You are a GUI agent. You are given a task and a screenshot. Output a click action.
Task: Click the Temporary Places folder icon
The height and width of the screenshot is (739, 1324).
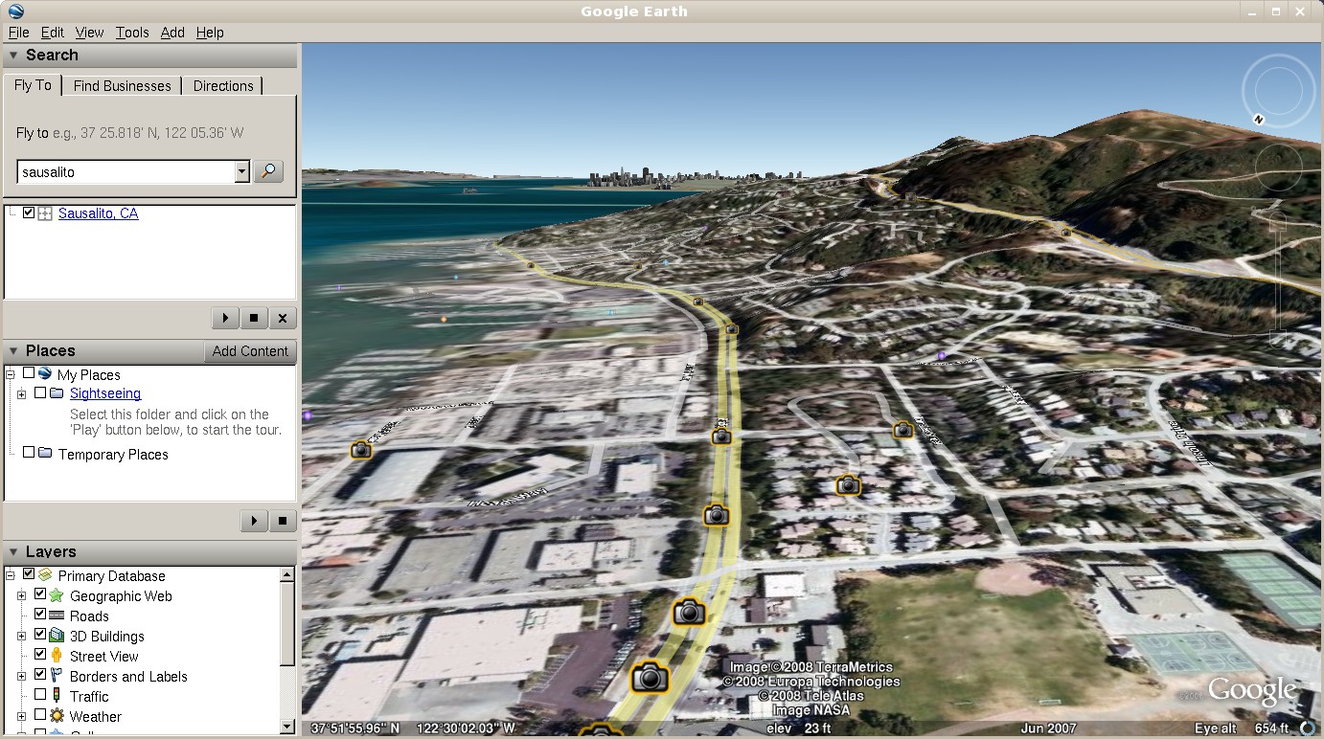click(45, 453)
